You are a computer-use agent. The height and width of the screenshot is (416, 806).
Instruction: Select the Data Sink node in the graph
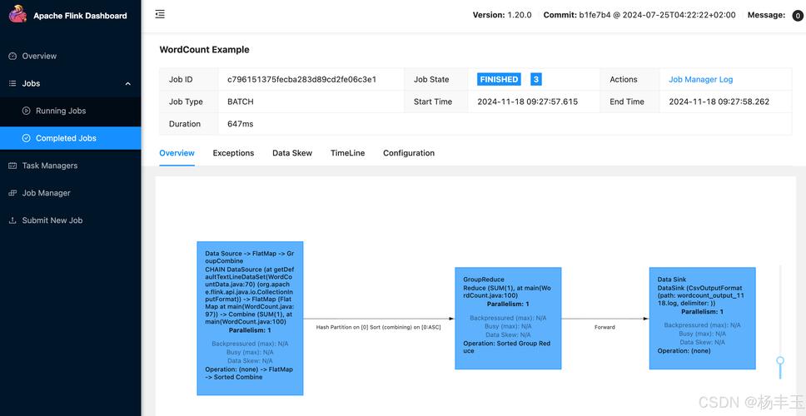(702, 319)
